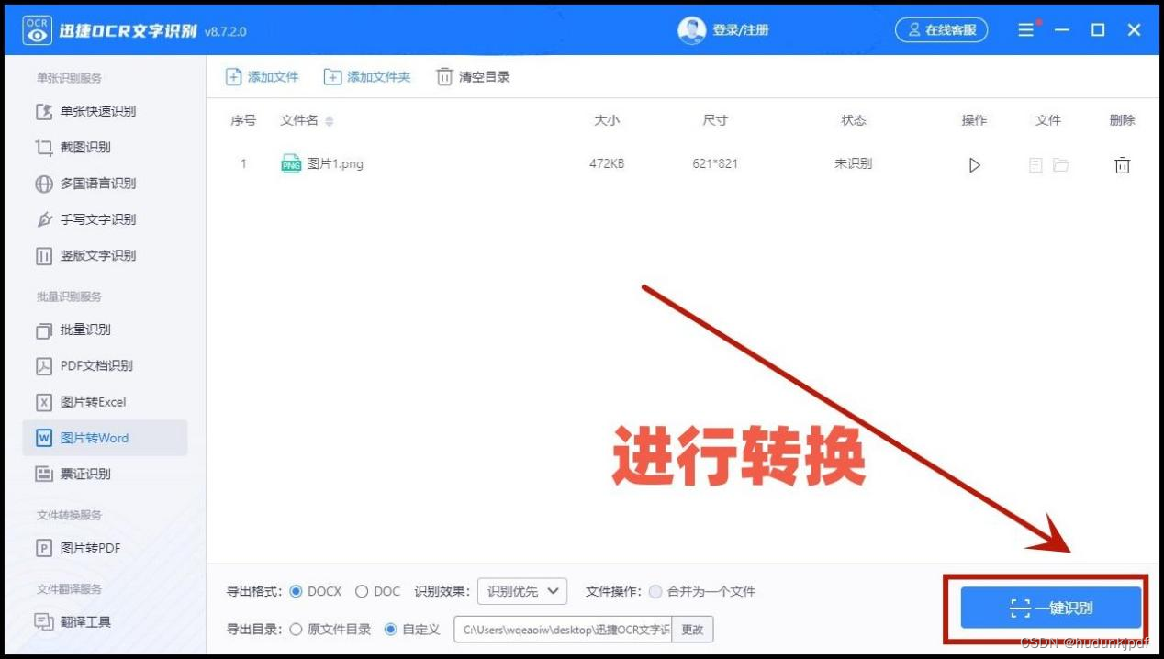Viewport: 1164px width, 659px height.
Task: Open 单张快速识别 in the sidebar
Action: click(105, 111)
